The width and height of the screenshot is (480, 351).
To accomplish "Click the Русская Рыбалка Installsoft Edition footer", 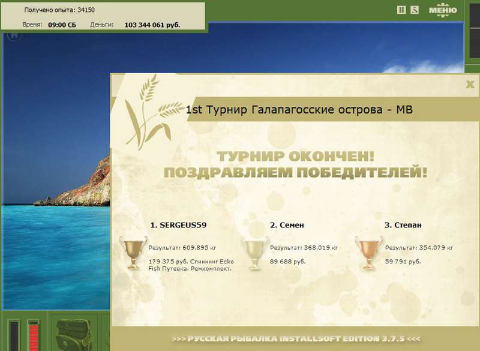I will click(x=296, y=339).
